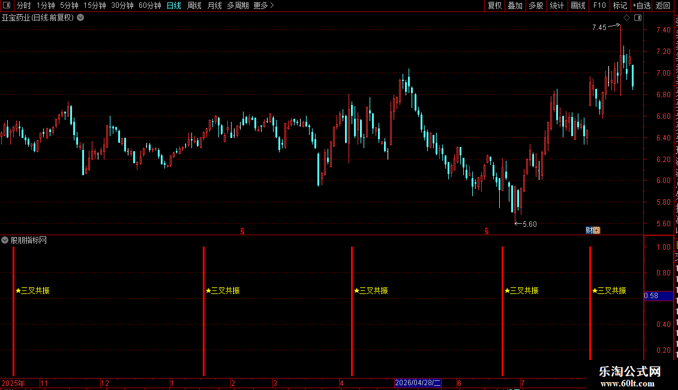
Task: Click the 2025年 label on time axis
Action: coord(13,383)
